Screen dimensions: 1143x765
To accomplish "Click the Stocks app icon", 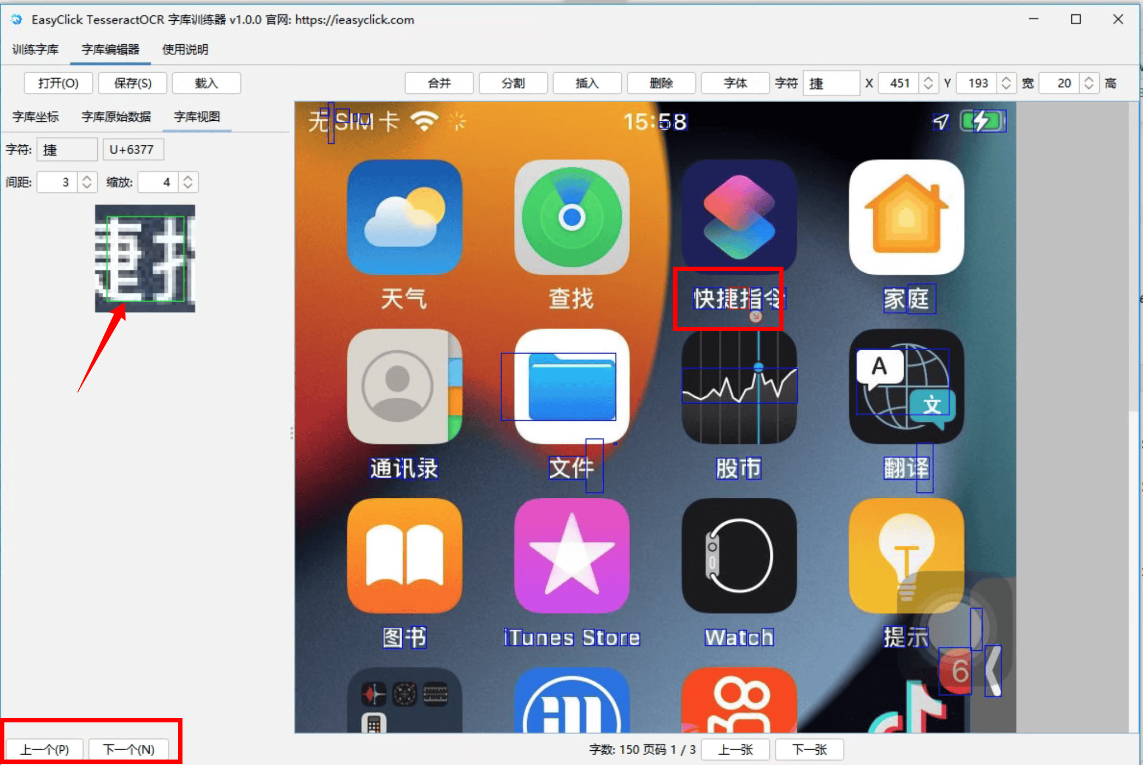I will (739, 386).
